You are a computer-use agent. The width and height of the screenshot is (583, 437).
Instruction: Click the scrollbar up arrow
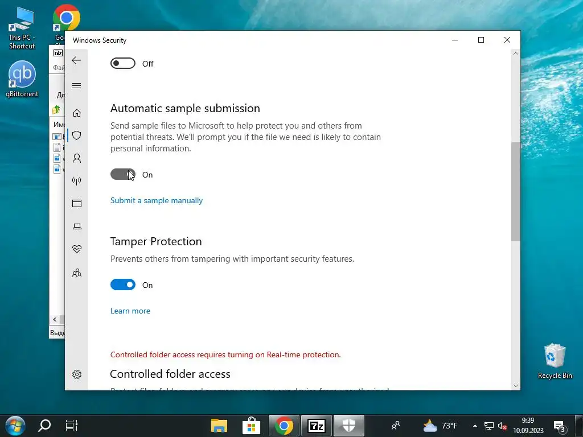(x=515, y=53)
